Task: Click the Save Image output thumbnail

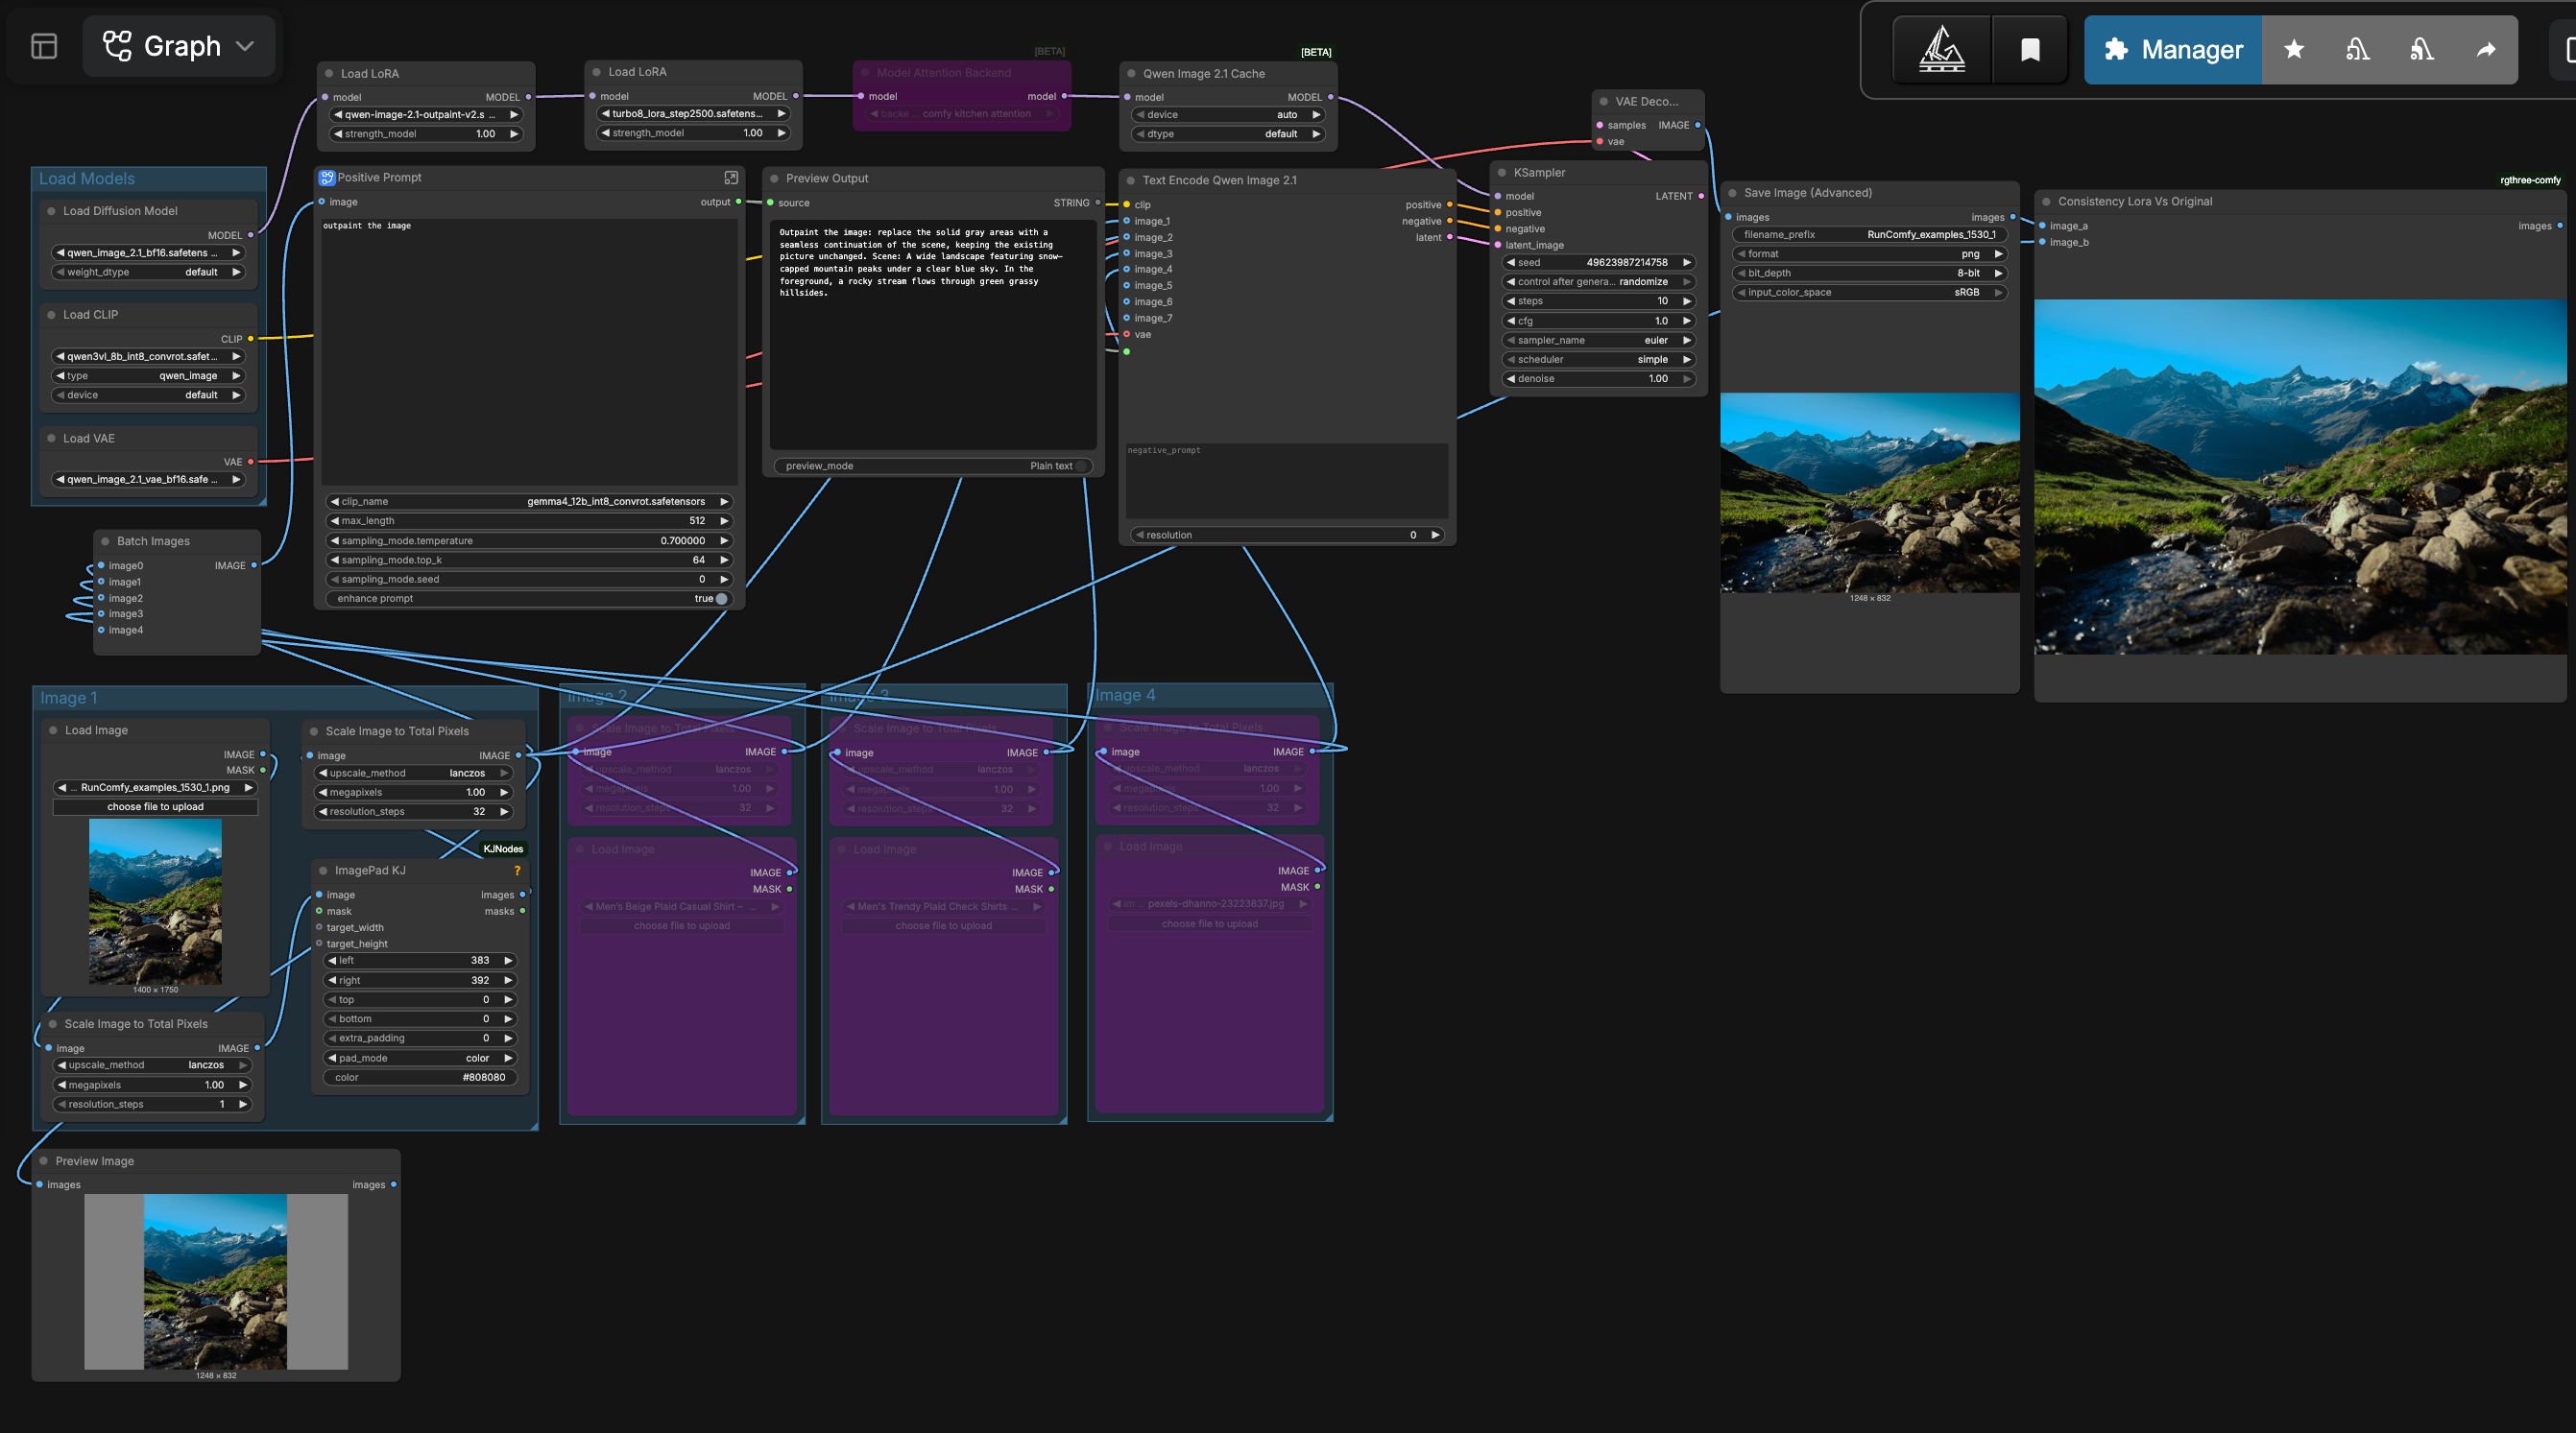Action: click(x=1869, y=492)
